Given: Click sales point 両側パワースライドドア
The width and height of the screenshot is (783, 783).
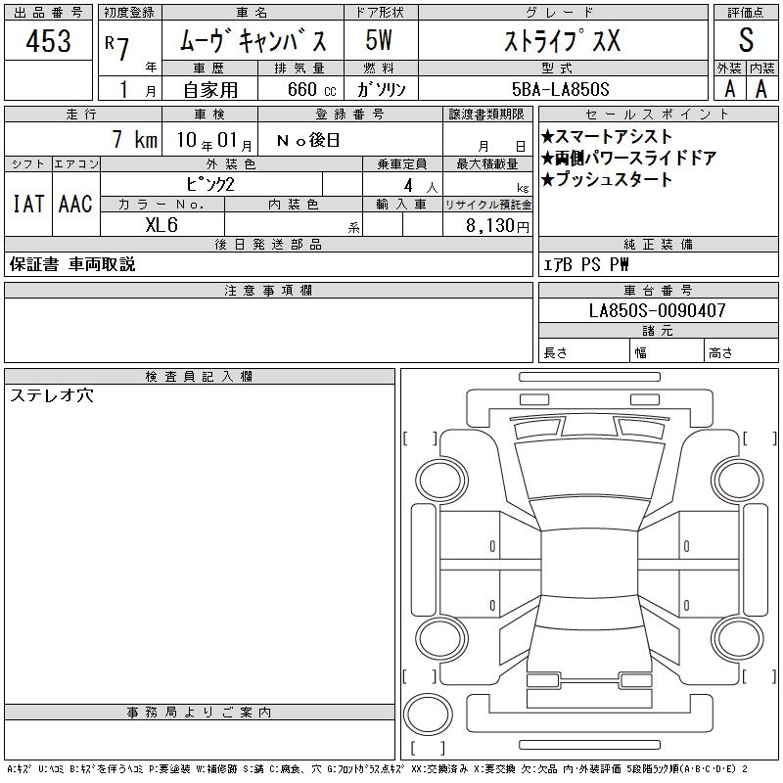Looking at the screenshot, I should [x=628, y=159].
